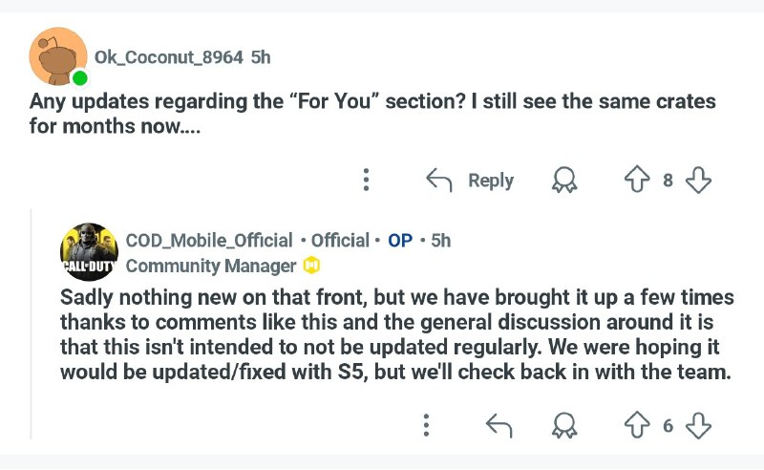Click the blue OP label

tap(400, 241)
